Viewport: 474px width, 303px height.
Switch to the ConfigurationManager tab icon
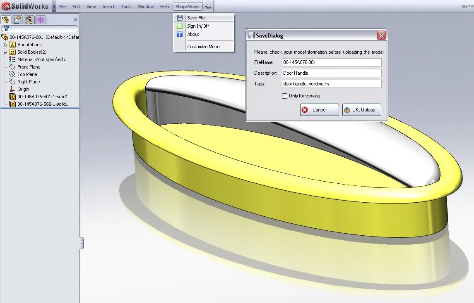pyautogui.click(x=29, y=19)
